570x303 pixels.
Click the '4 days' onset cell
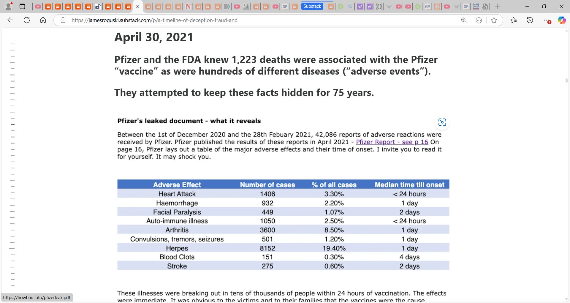410,257
